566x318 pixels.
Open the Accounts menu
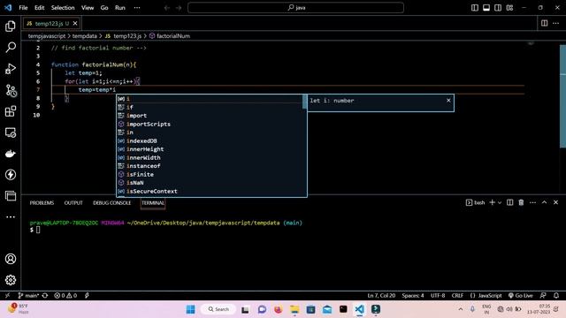click(11, 259)
